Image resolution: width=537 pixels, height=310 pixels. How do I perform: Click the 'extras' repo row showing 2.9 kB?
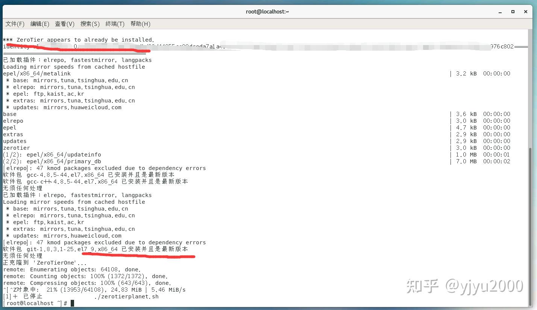point(256,134)
